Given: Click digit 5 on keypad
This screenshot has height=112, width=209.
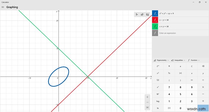Looking at the screenshot, I should tap(180, 94).
